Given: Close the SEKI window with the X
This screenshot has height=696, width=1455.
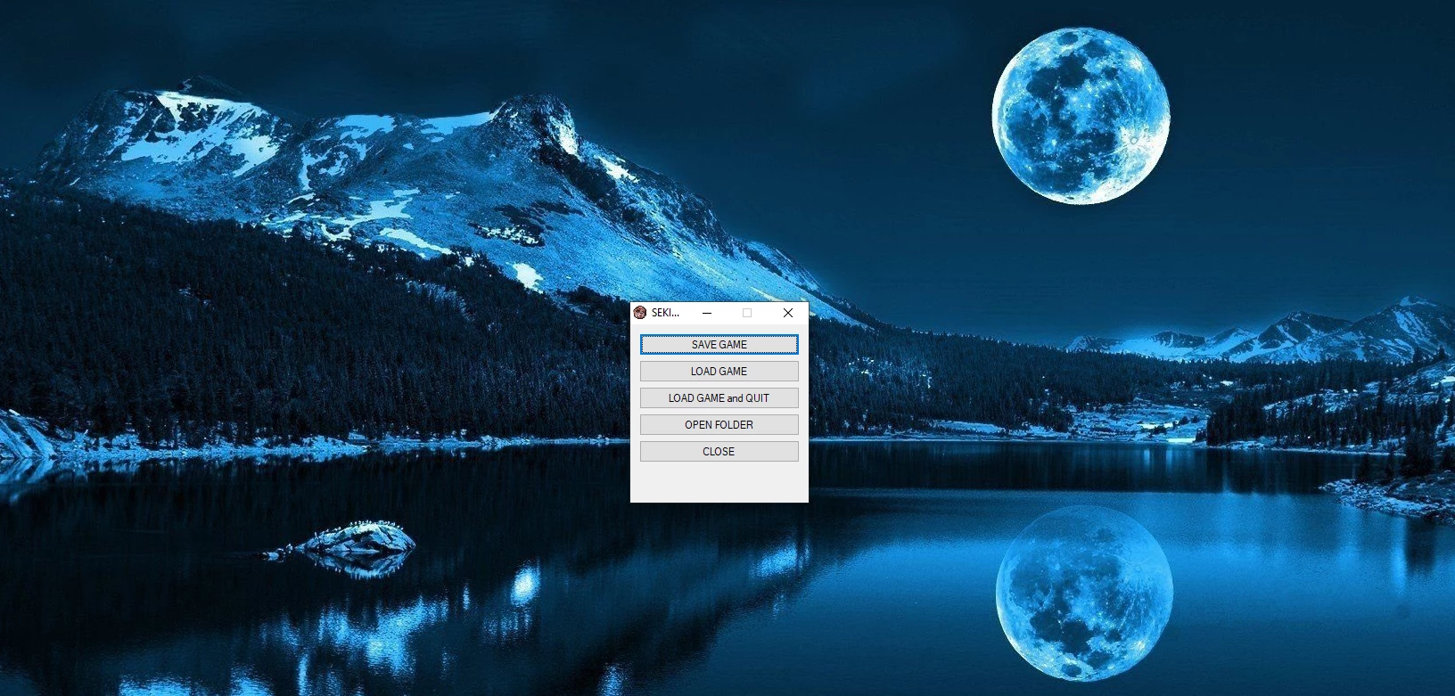Looking at the screenshot, I should click(788, 313).
